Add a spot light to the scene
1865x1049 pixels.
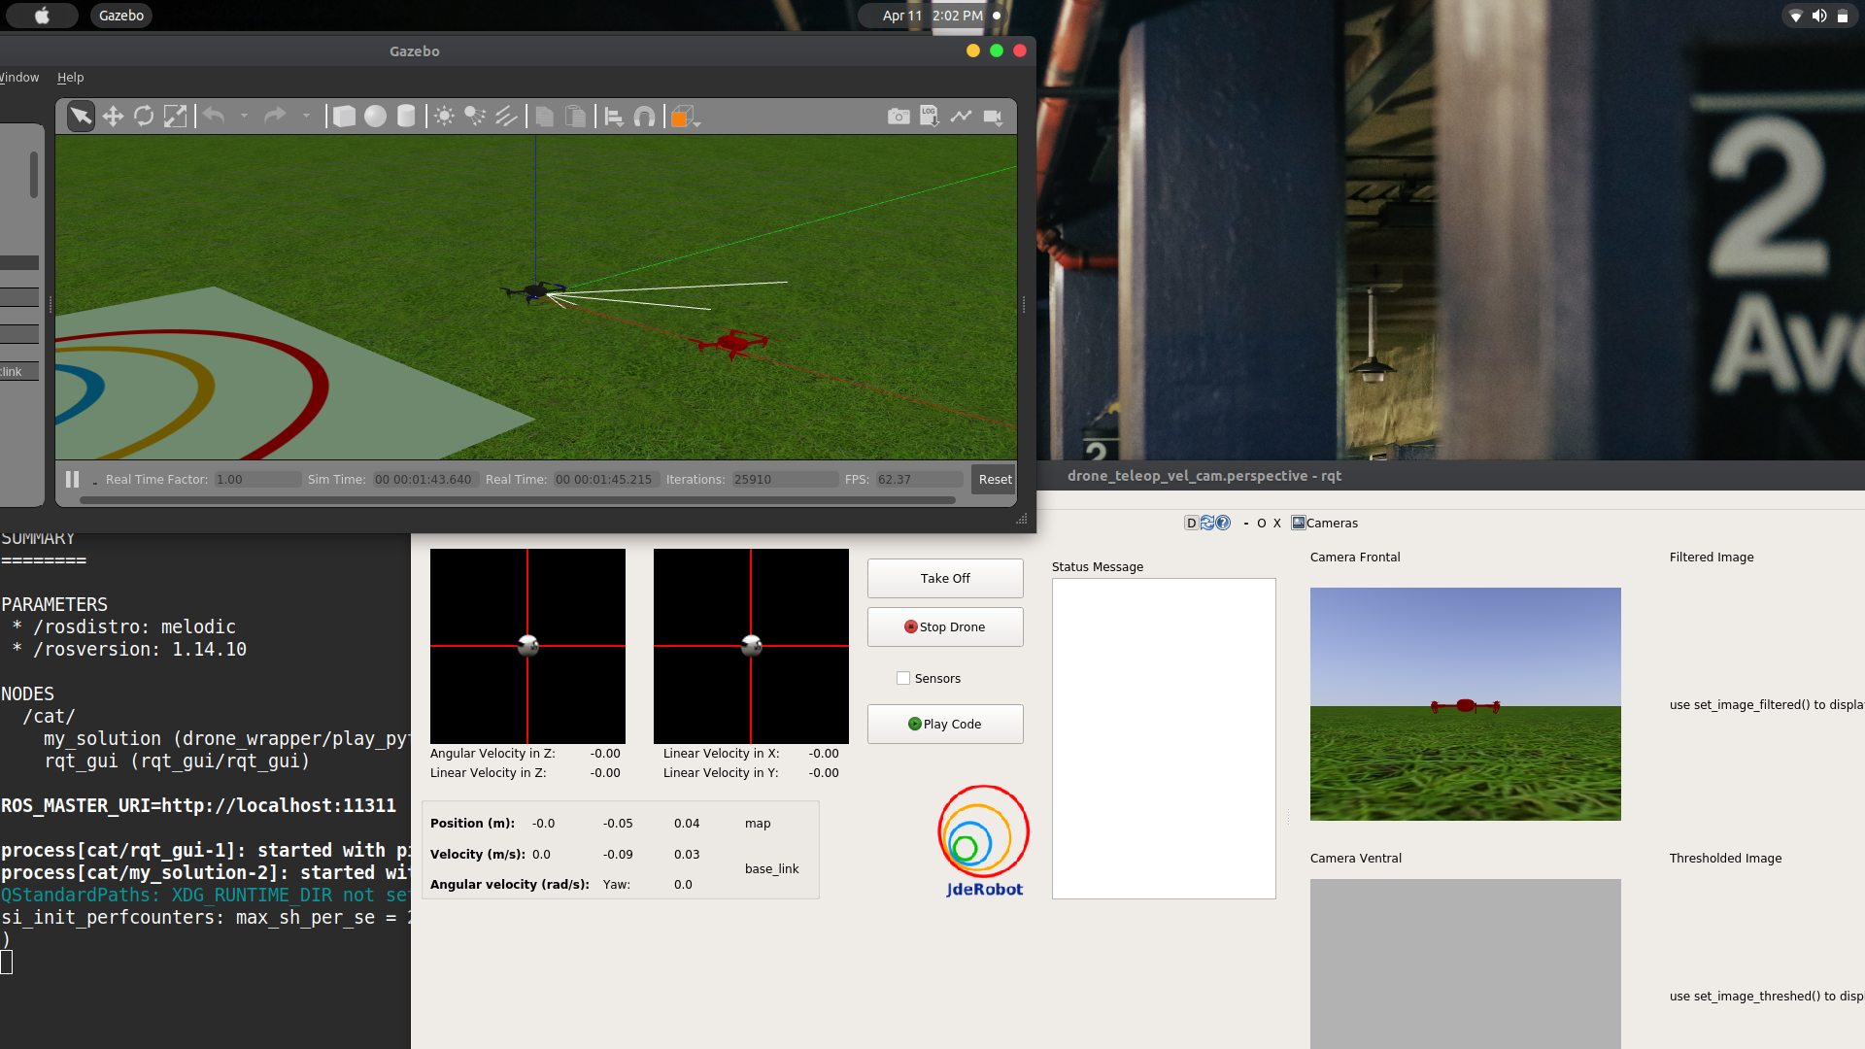(x=474, y=116)
